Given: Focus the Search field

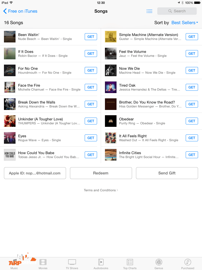Looking at the screenshot, I should click(x=177, y=11).
